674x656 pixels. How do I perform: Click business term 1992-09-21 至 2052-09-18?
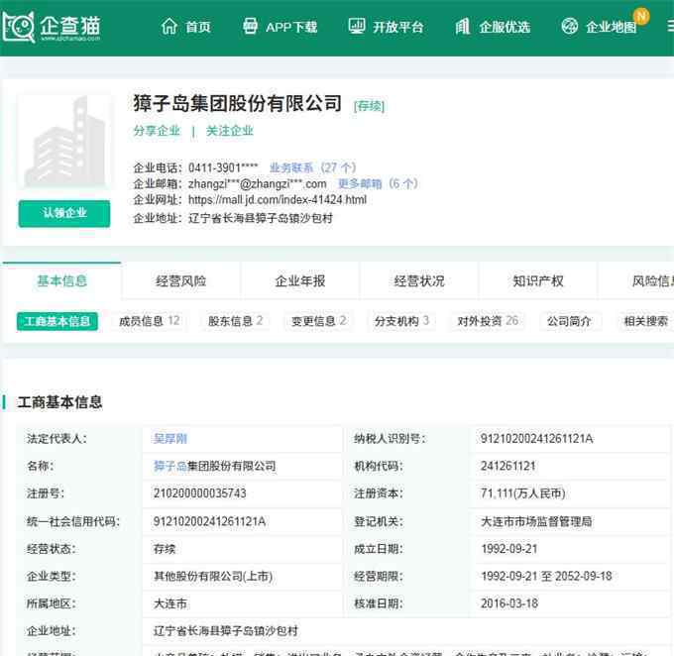[546, 577]
